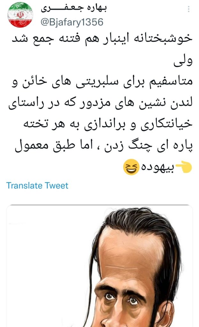Click the word بیهوده beside the emojis
Viewport: 199px width, 327px height.
click(x=158, y=167)
